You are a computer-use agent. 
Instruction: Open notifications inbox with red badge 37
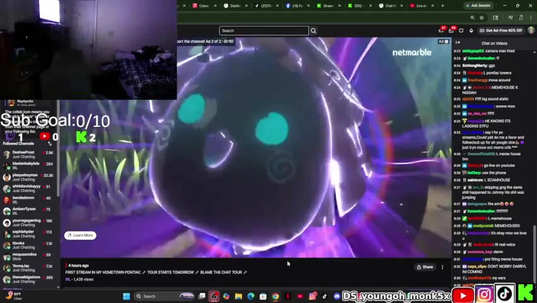pyautogui.click(x=441, y=30)
